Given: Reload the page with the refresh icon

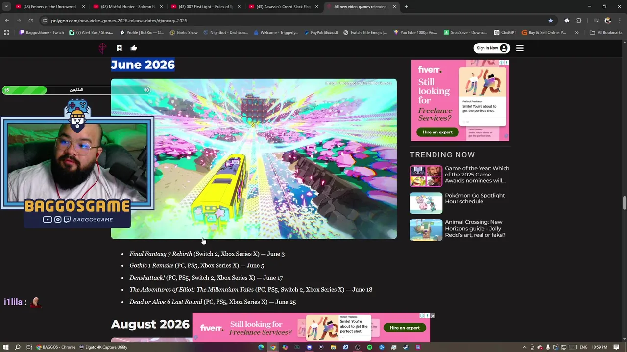Looking at the screenshot, I should pos(30,21).
